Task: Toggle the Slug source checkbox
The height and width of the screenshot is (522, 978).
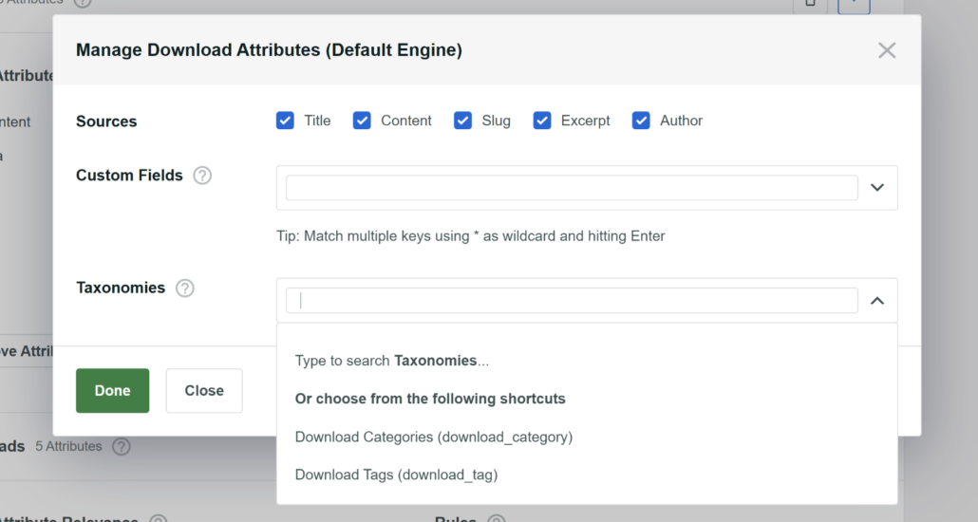Action: [462, 121]
